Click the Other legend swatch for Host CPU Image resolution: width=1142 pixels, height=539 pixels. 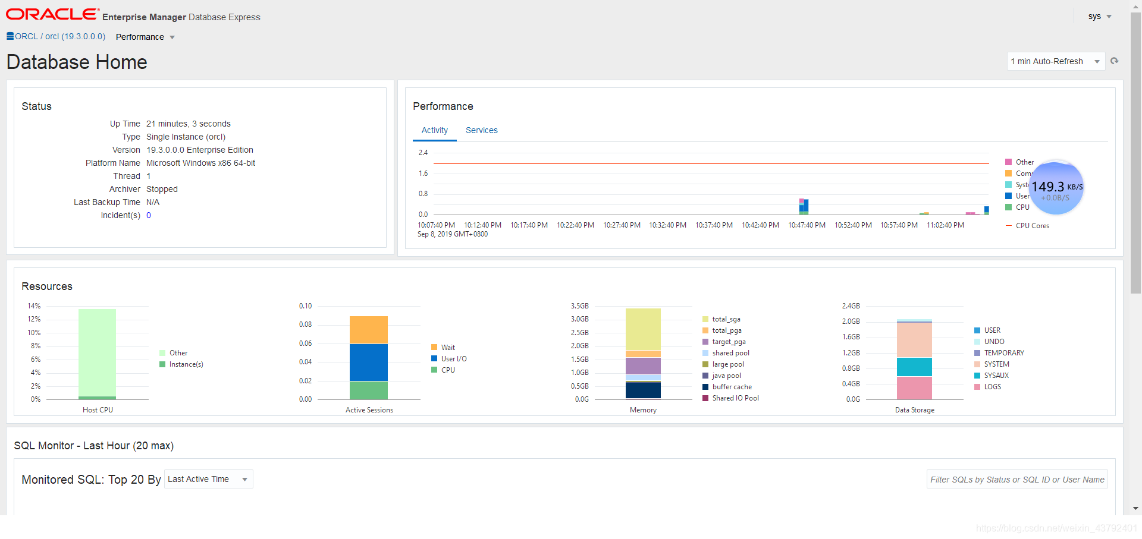162,353
